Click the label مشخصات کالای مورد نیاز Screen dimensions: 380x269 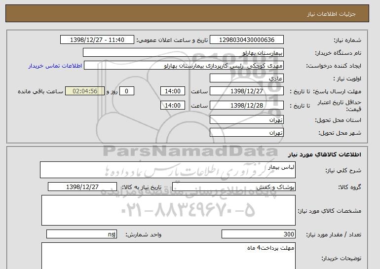pos(330,211)
